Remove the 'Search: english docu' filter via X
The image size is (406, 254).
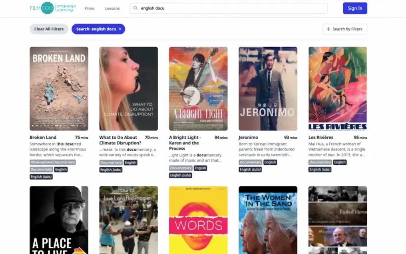120,29
